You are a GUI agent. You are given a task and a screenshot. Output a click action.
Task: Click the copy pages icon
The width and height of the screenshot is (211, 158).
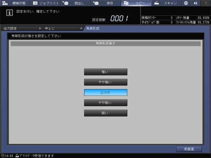click(x=126, y=3)
